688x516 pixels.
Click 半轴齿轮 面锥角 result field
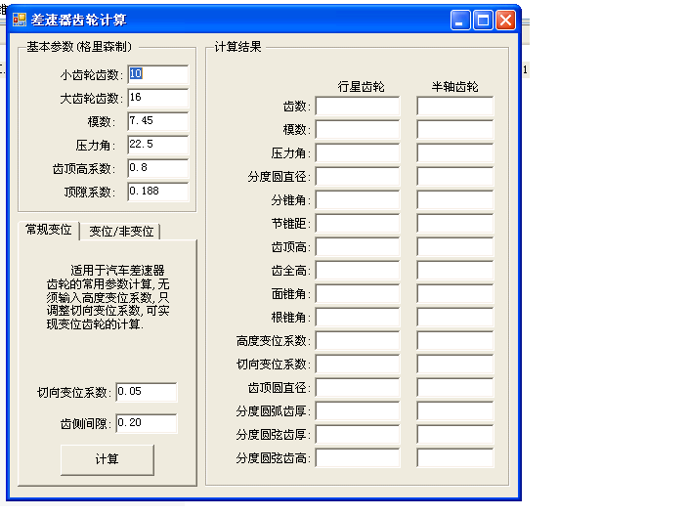[455, 294]
